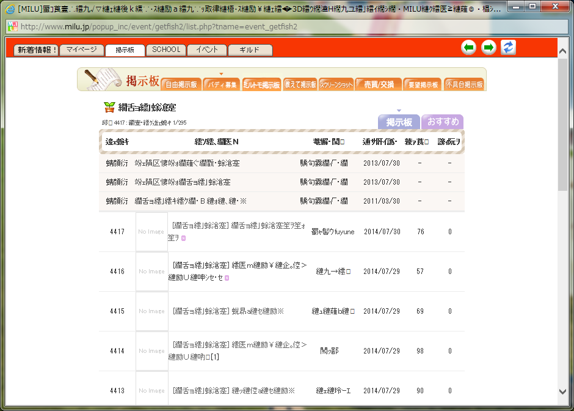Image resolution: width=574 pixels, height=411 pixels.
Task: Select the ギルド tab
Action: tap(250, 50)
